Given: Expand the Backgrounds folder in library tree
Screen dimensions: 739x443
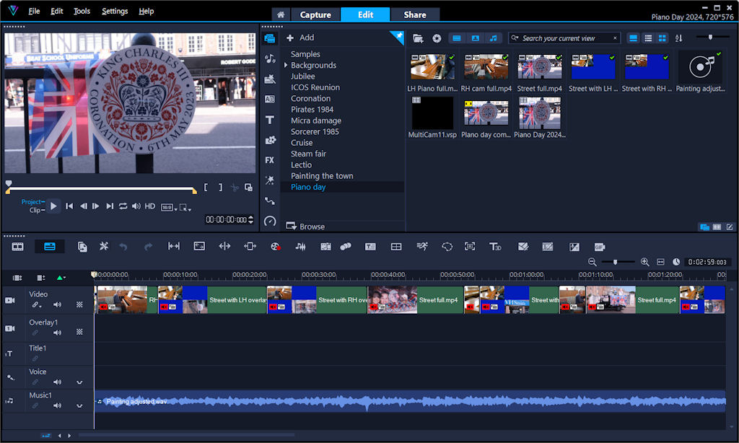Looking at the screenshot, I should 286,65.
